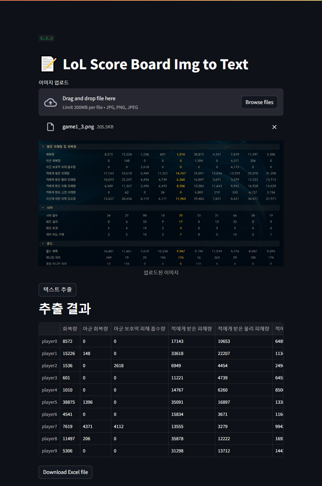Screen dimensions: 322x486
Task: Click the cloud upload icon
Action: [50, 102]
